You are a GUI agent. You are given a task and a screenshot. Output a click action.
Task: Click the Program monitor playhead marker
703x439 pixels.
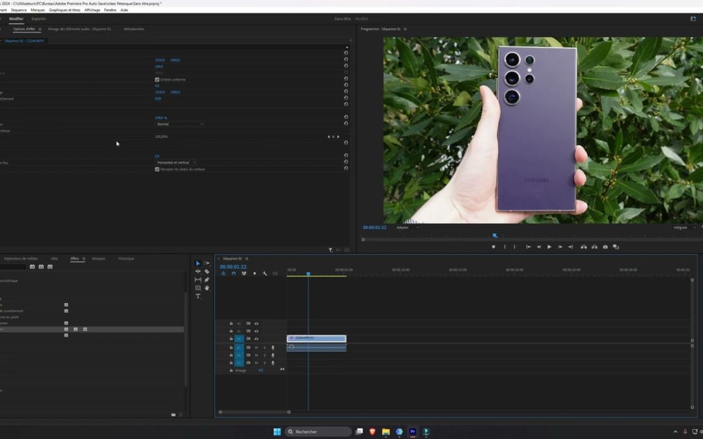495,235
